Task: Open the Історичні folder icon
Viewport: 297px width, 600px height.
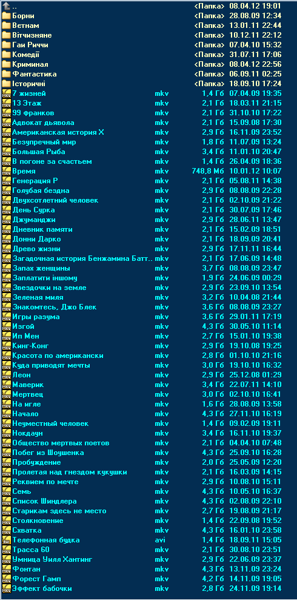Action: click(6, 84)
